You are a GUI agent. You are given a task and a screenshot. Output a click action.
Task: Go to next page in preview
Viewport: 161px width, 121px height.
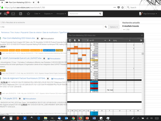coord(79,40)
